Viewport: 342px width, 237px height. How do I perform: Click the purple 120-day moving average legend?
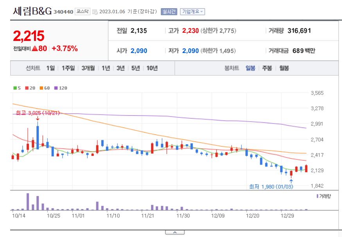[61, 88]
